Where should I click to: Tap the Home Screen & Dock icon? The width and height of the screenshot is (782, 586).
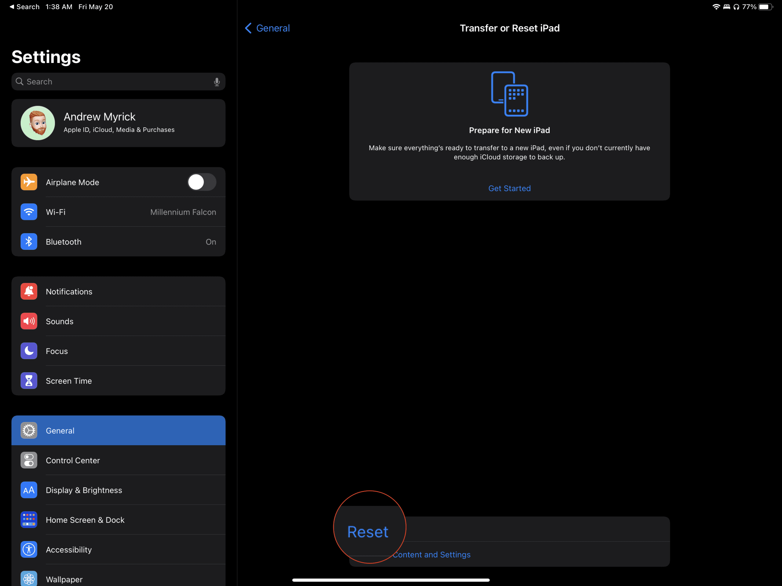click(29, 519)
